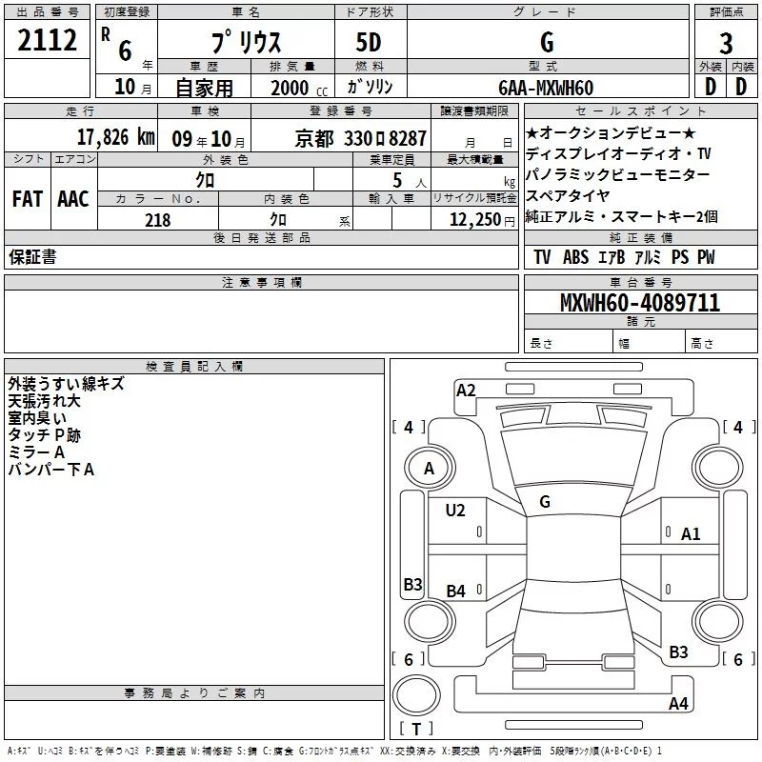
Task: Click the shift type FAT
Action: (28, 199)
